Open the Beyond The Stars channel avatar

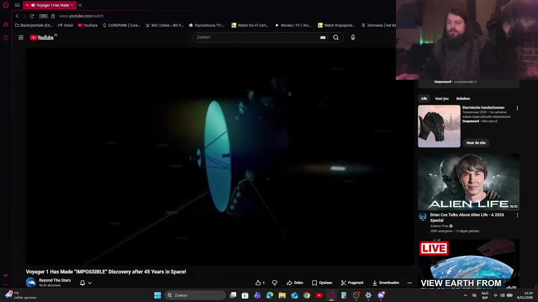(31, 282)
